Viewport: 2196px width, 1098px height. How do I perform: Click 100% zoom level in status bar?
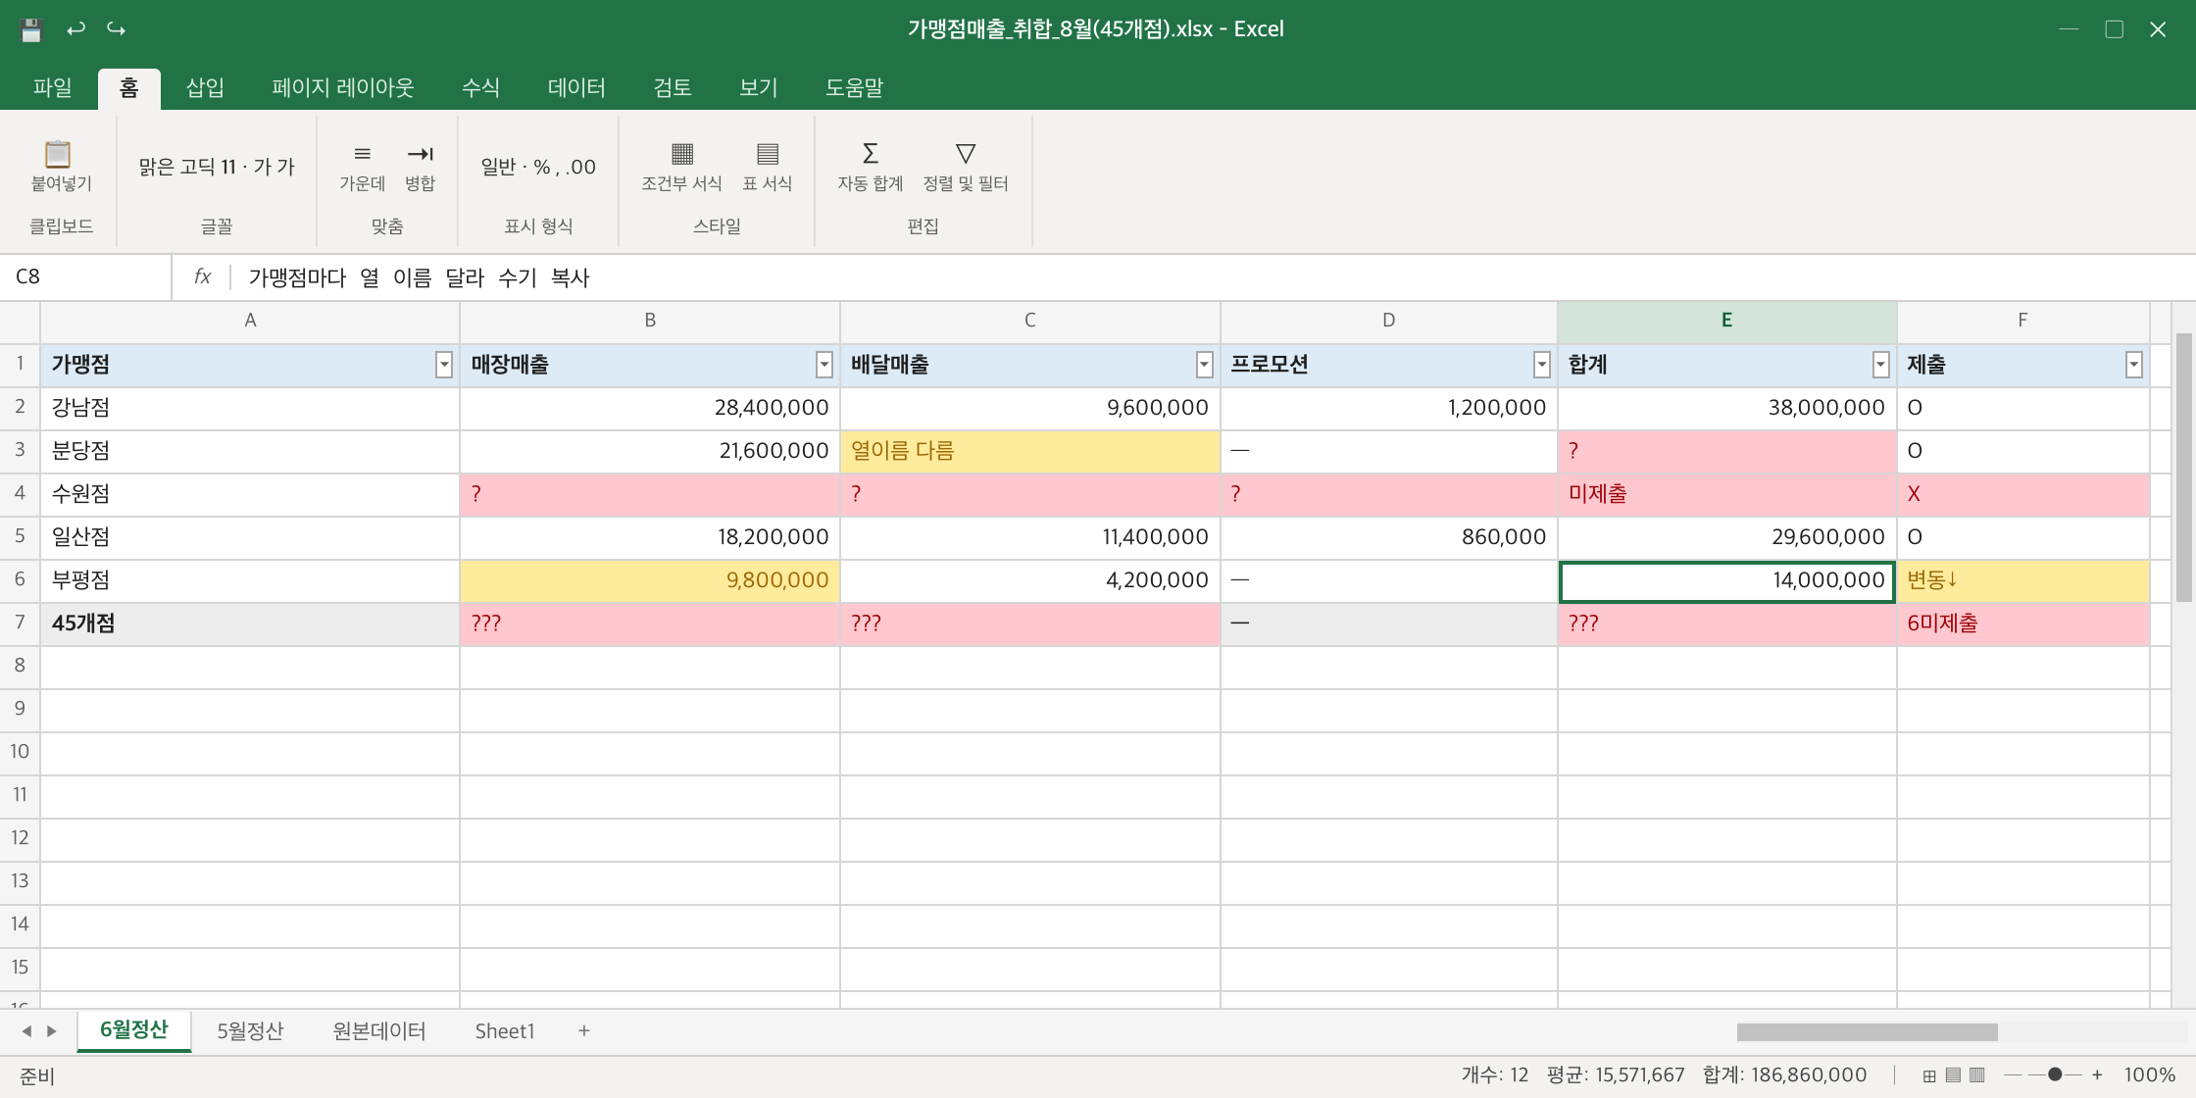[2149, 1075]
